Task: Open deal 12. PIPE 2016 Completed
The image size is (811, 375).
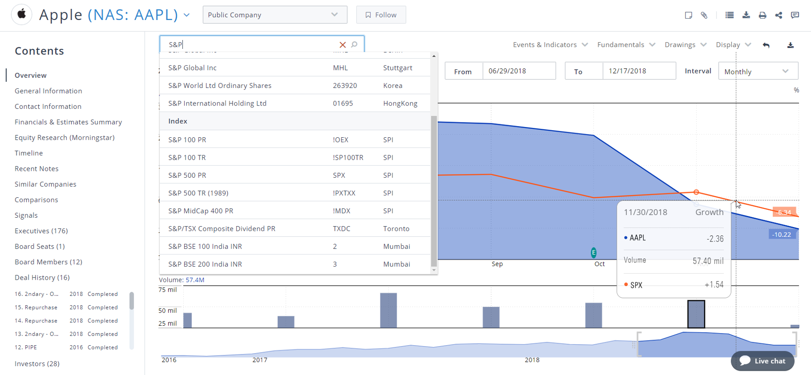Action: click(66, 348)
